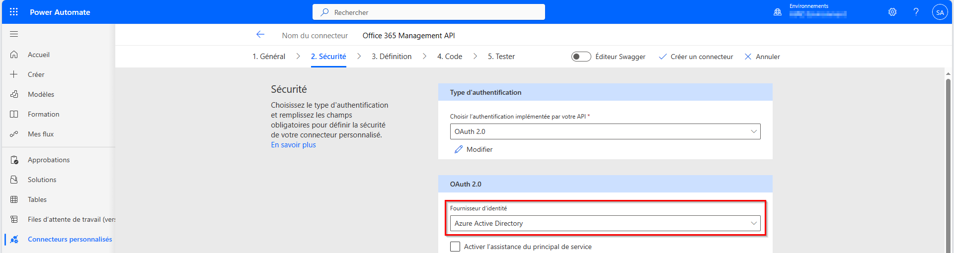Click the Sécurité heading text
The width and height of the screenshot is (954, 253).
click(x=289, y=89)
